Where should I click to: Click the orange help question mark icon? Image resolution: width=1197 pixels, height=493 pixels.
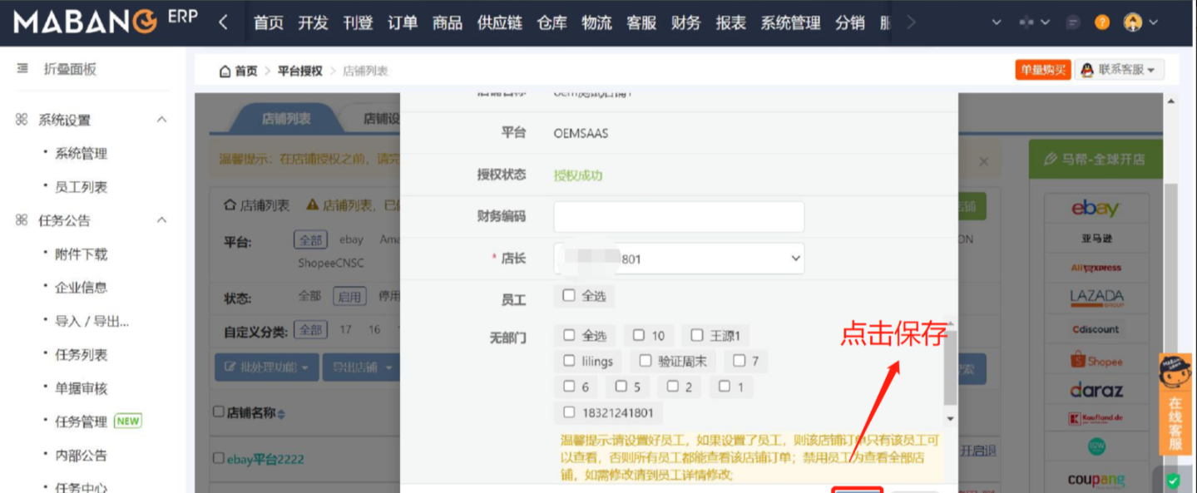(1102, 22)
